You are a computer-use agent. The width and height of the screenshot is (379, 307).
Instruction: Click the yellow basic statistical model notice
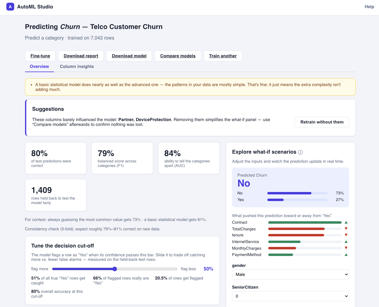coord(190,87)
